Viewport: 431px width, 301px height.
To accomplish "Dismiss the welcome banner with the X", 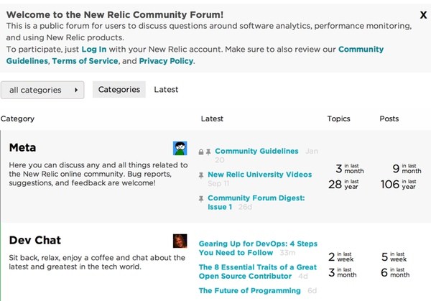I will (423, 15).
